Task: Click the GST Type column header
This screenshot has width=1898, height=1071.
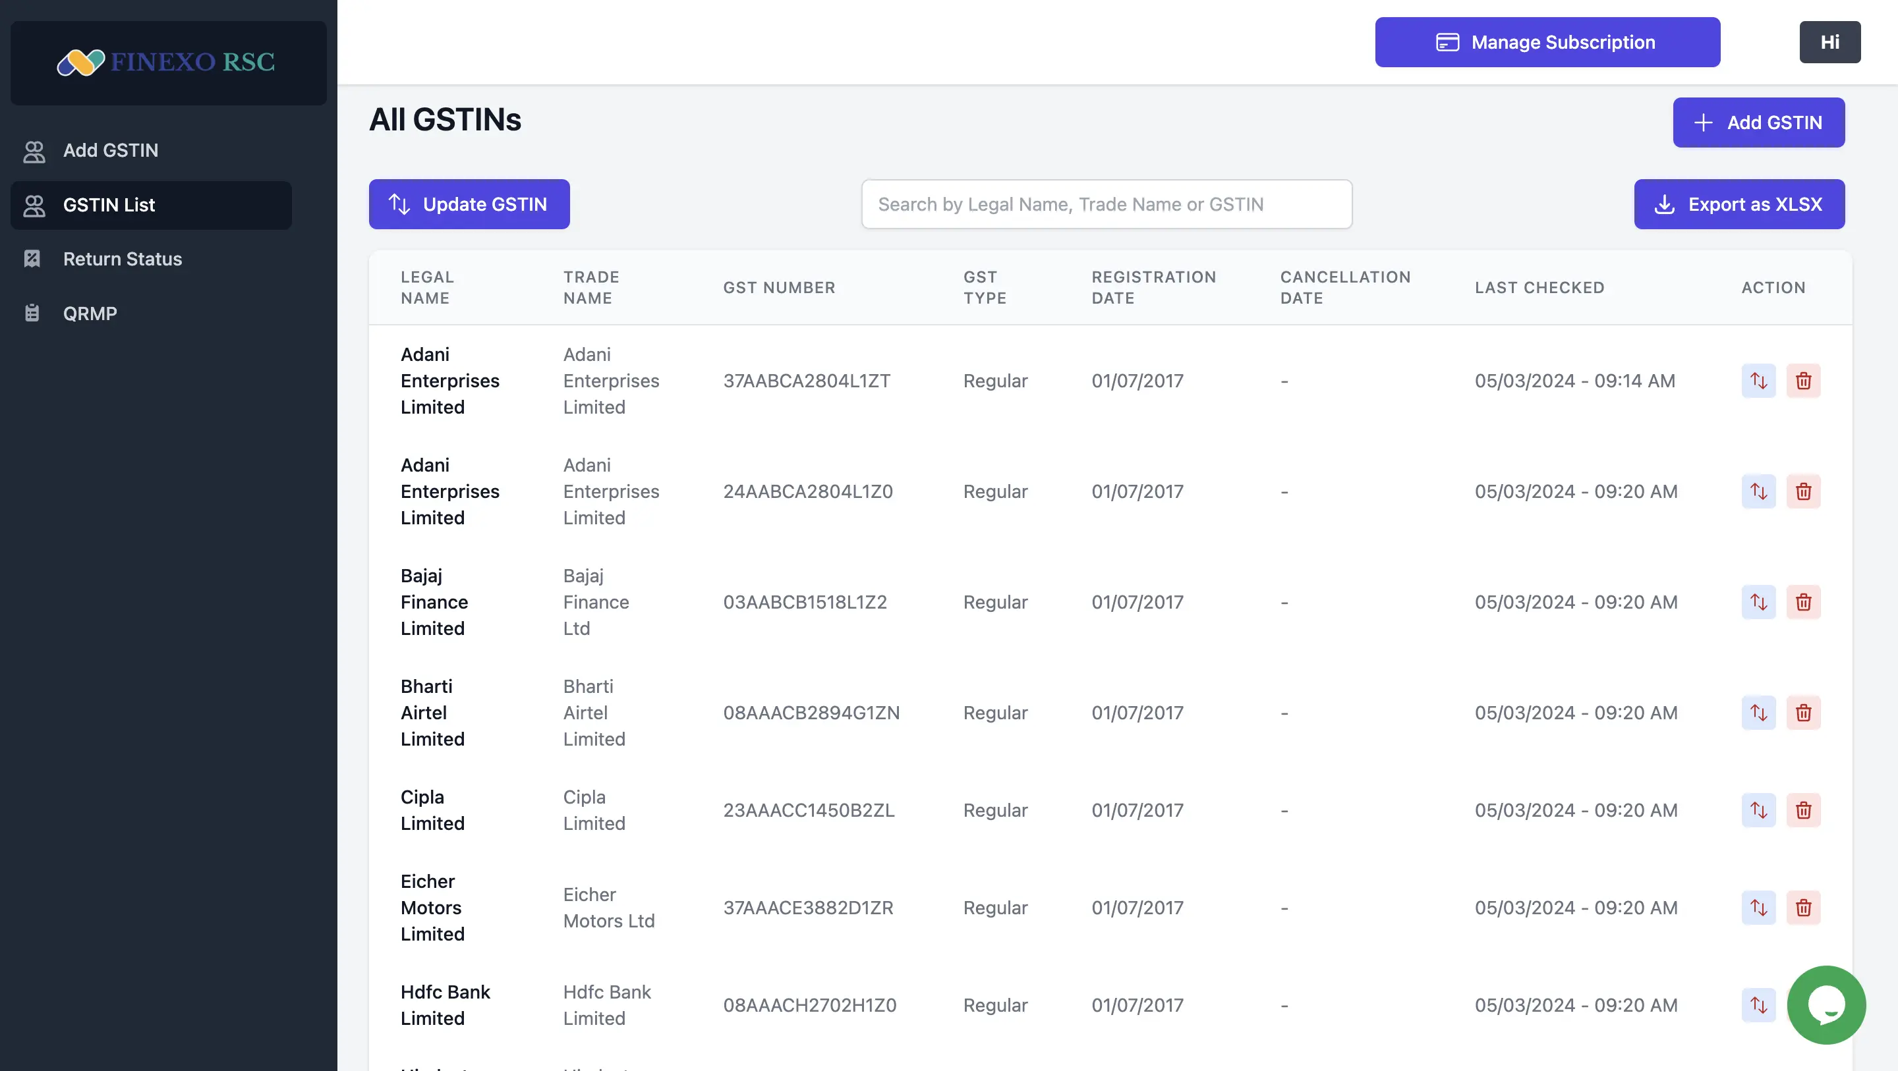Action: pyautogui.click(x=985, y=287)
